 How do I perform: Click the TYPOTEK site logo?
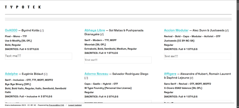[23, 7]
